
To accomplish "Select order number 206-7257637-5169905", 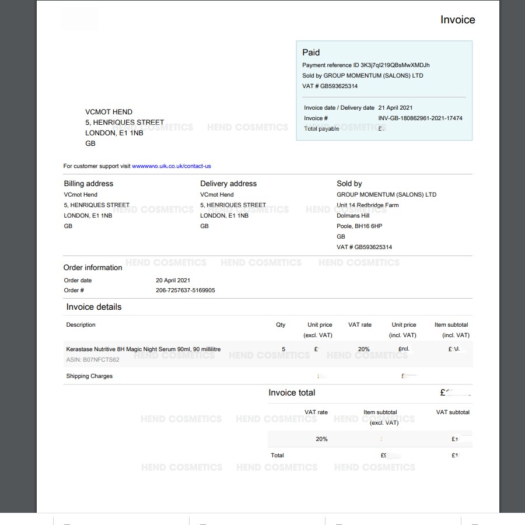I will click(185, 290).
